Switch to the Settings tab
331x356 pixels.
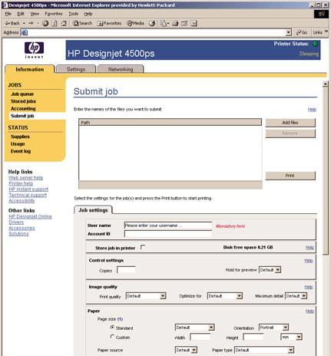point(76,69)
